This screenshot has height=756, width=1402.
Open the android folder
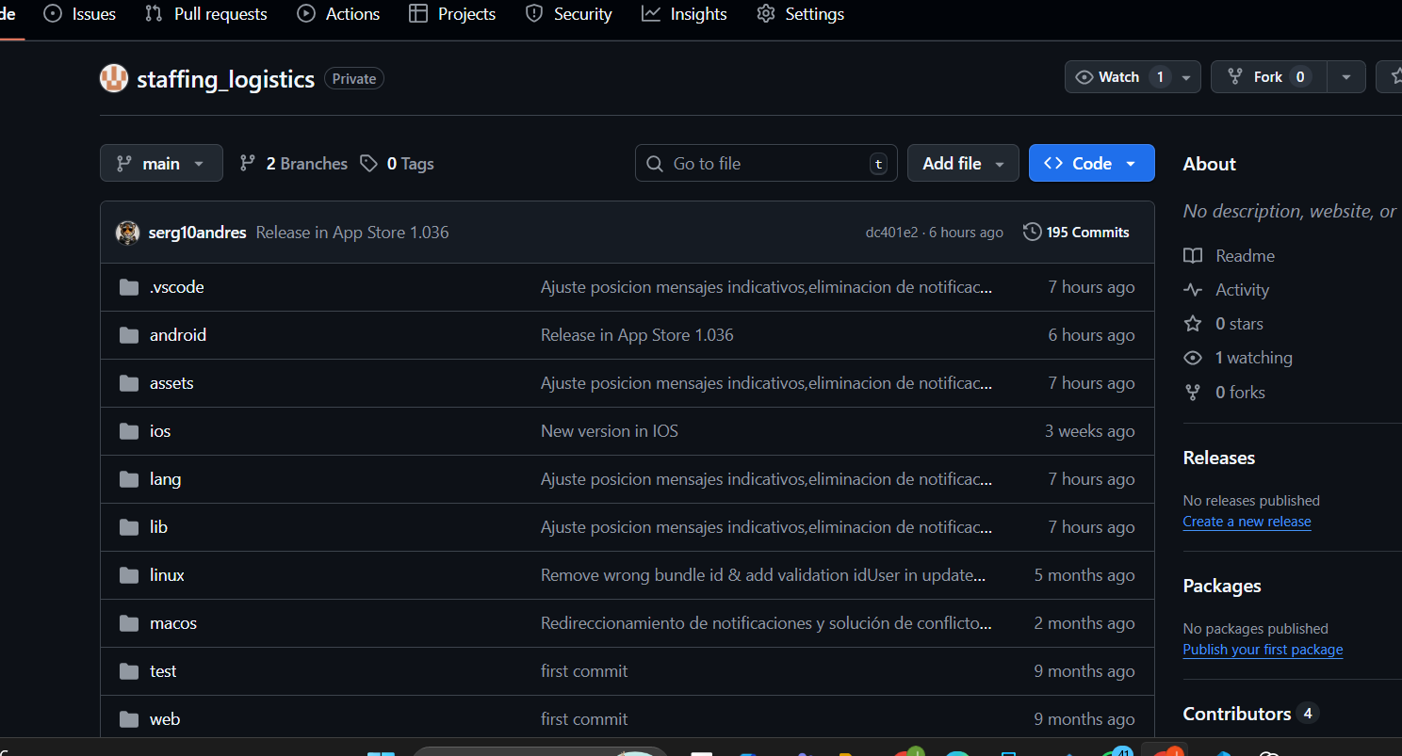click(177, 335)
